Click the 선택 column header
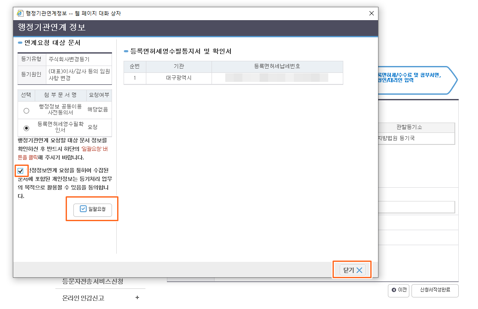Image resolution: width=478 pixels, height=309 pixels. click(x=26, y=95)
